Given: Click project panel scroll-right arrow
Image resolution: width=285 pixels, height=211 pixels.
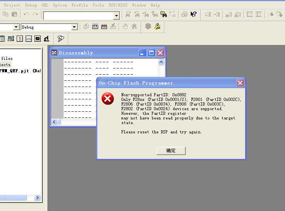Looking at the screenshot, I should [x=37, y=197].
